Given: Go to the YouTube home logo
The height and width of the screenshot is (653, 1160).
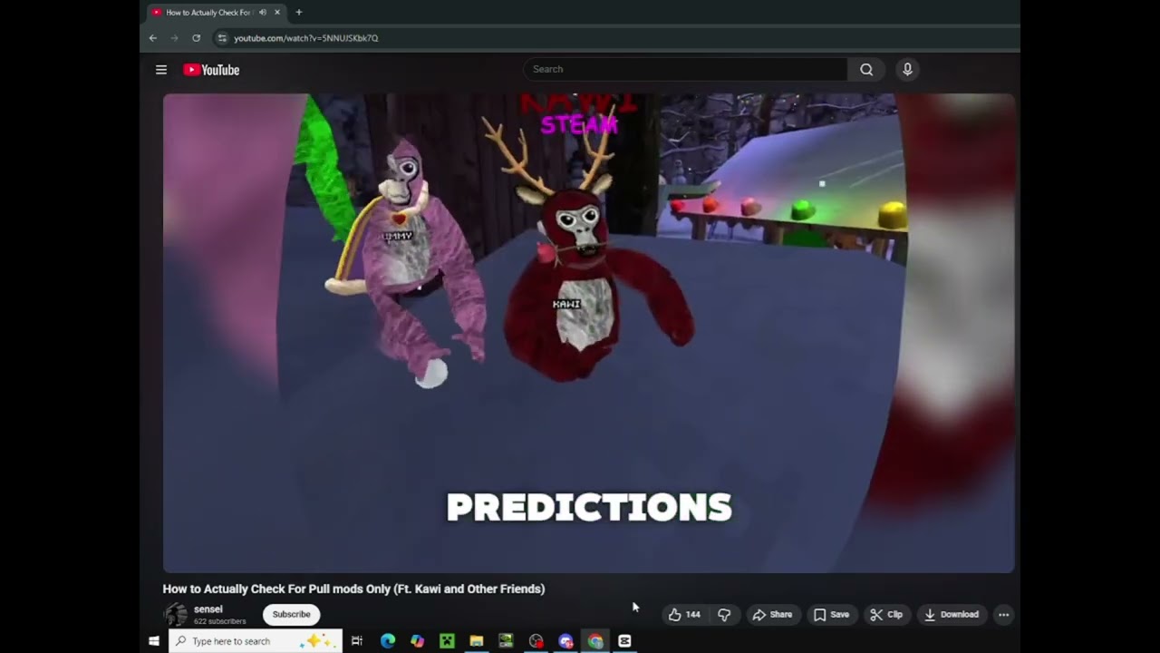Looking at the screenshot, I should point(211,70).
